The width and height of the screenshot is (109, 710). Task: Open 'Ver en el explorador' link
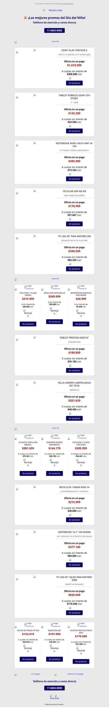pyautogui.click(x=66, y=4)
